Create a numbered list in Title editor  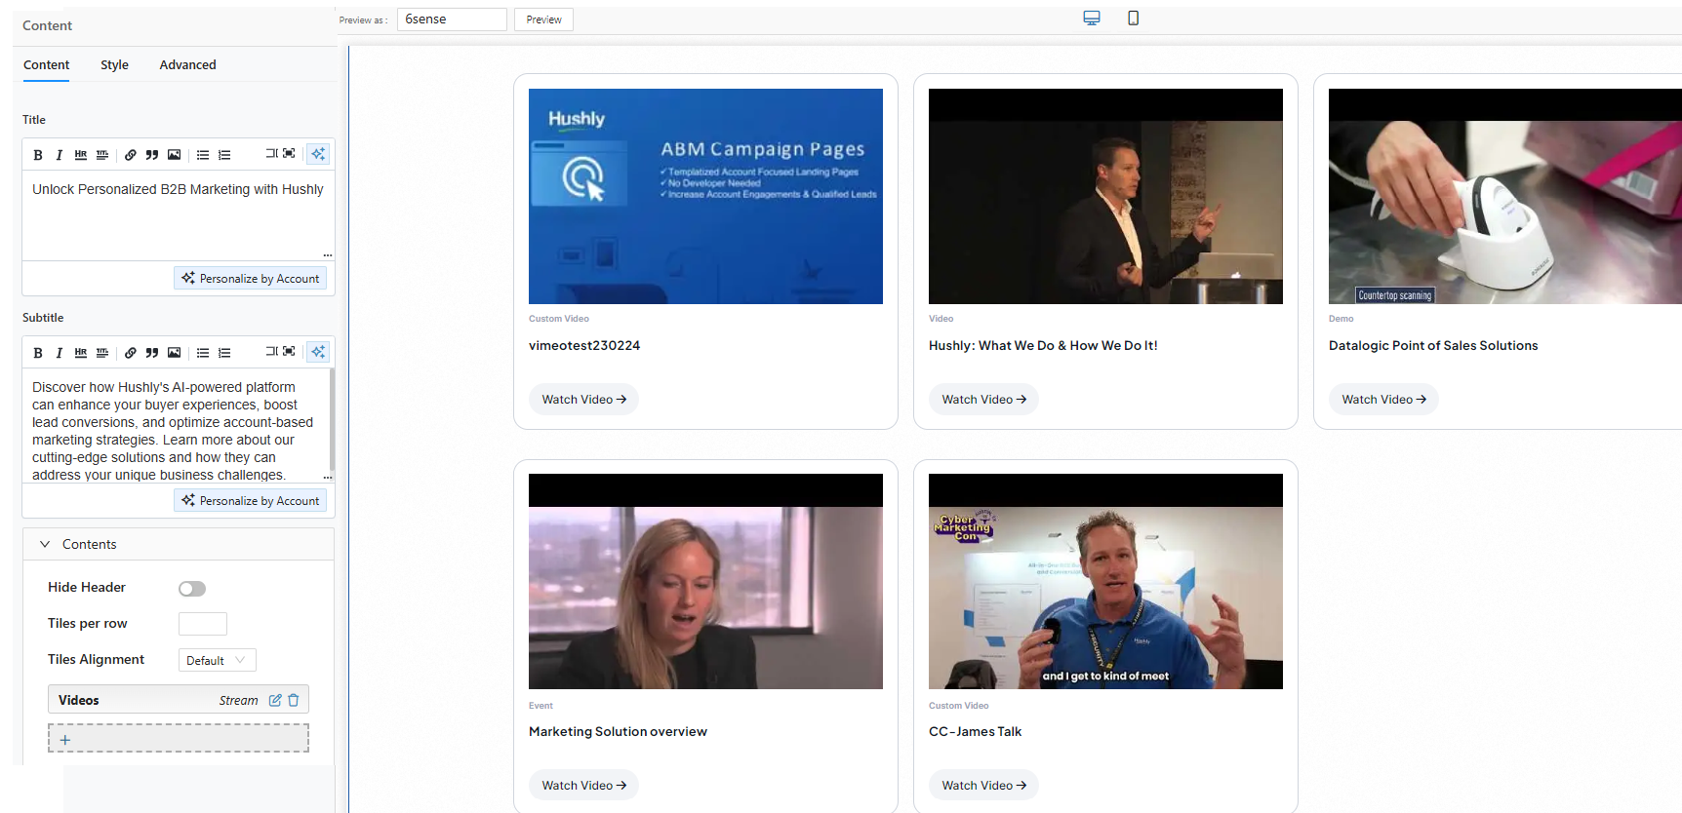tap(224, 155)
